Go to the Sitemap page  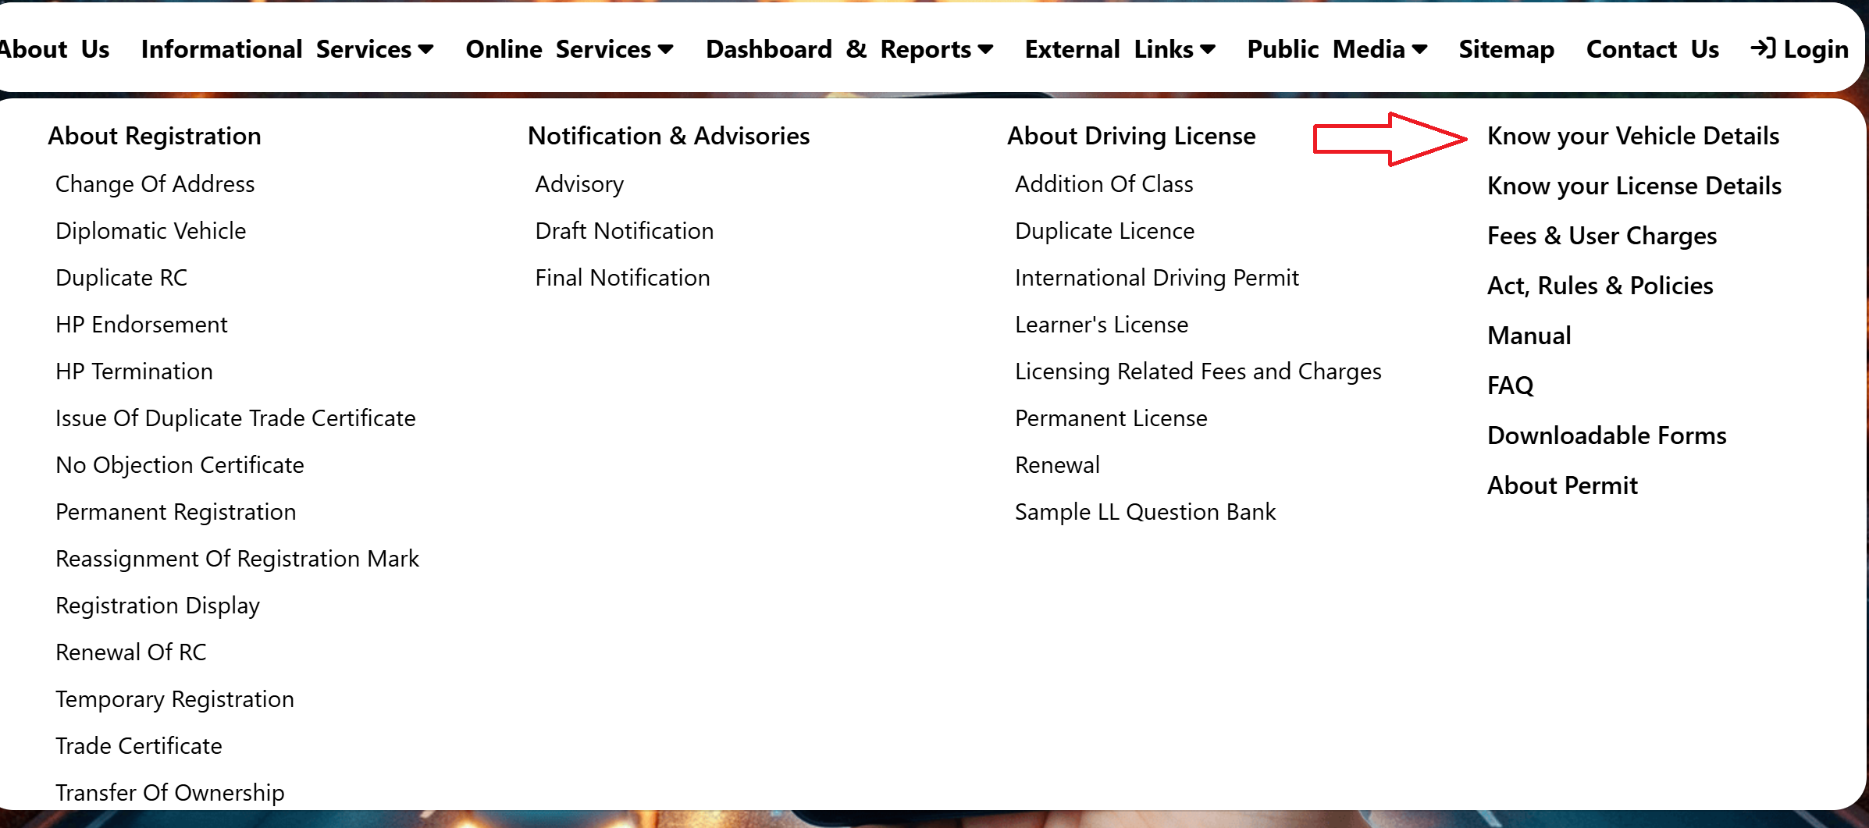click(x=1506, y=49)
